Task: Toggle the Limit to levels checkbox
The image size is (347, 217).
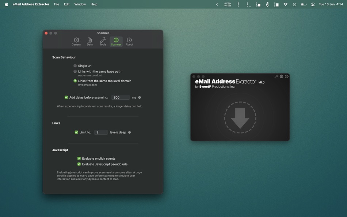Action: point(76,132)
